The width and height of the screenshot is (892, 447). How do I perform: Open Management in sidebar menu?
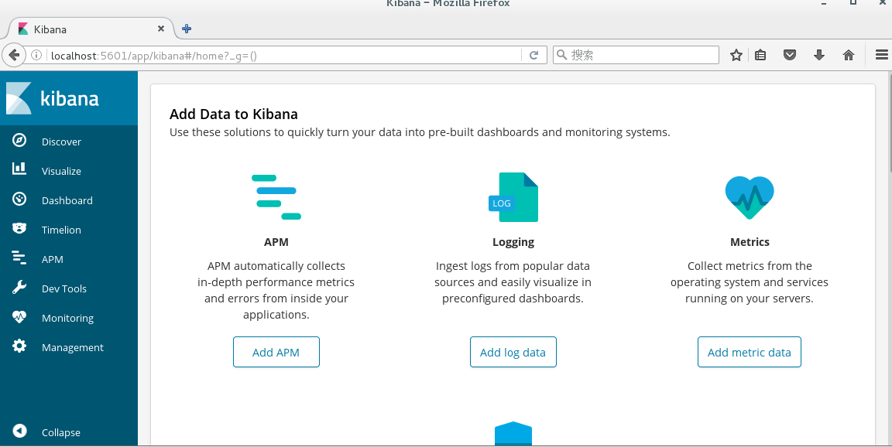[x=73, y=347]
